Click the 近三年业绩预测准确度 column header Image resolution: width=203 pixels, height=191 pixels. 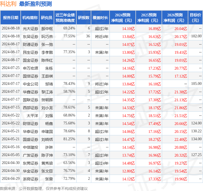point(65,18)
